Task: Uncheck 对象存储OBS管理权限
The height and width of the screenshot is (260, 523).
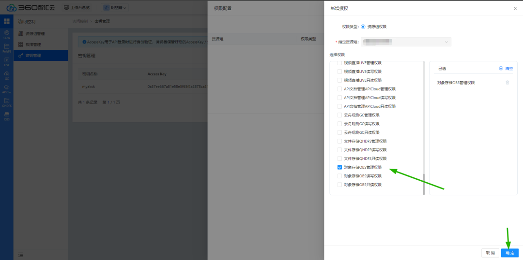Action: tap(339, 167)
